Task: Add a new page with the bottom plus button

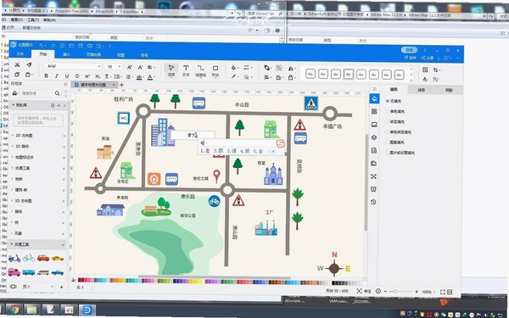Action: (61, 287)
